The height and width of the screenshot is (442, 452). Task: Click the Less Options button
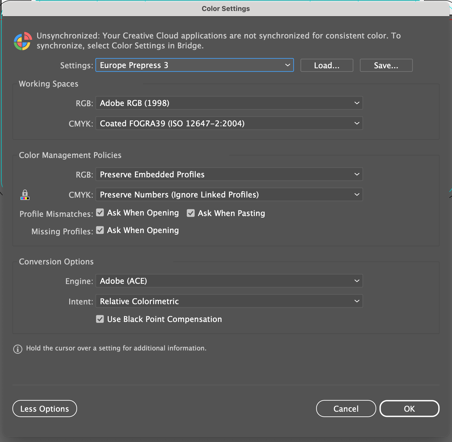[x=44, y=409]
